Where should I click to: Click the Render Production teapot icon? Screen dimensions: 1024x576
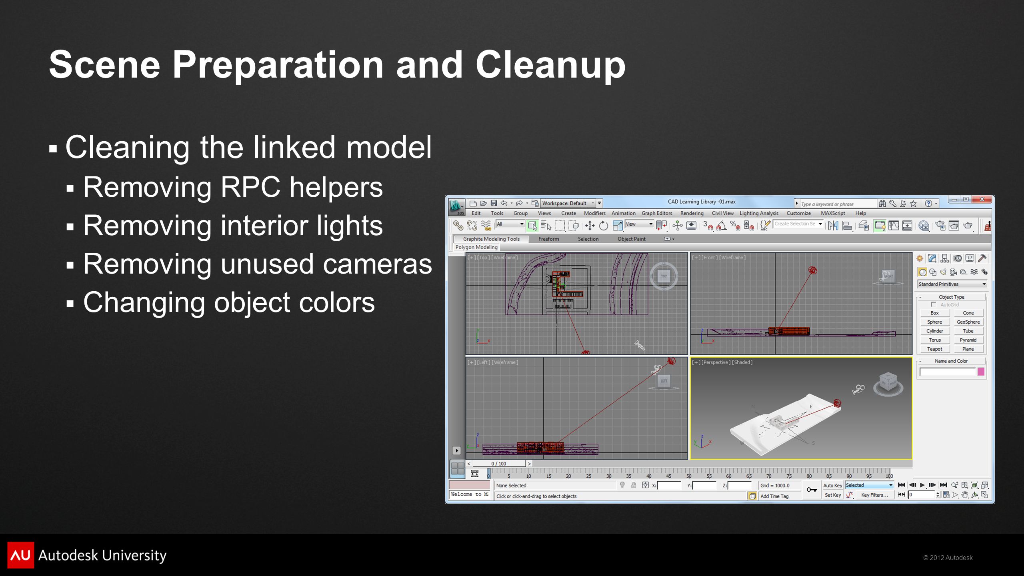[968, 226]
